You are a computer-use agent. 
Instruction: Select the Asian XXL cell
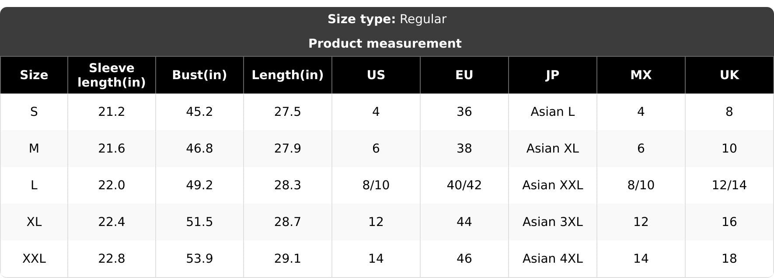[x=553, y=185]
